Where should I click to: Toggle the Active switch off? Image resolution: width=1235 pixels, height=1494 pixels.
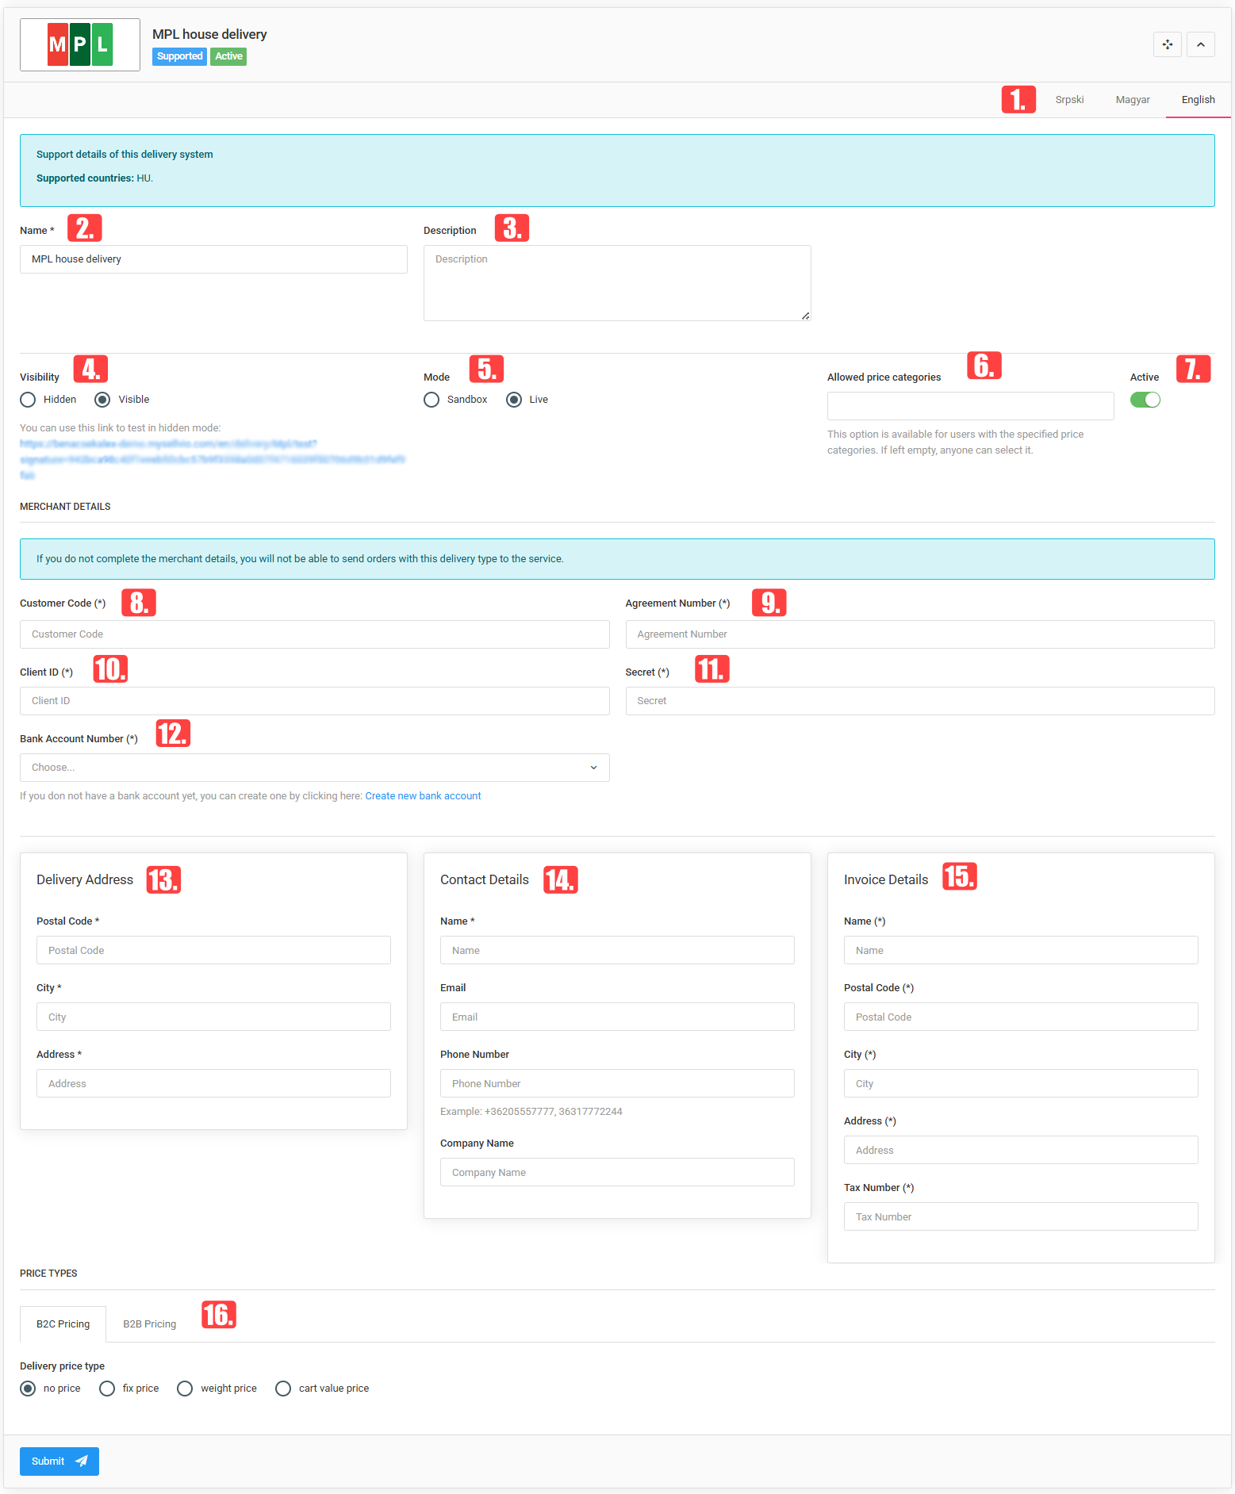(1145, 400)
